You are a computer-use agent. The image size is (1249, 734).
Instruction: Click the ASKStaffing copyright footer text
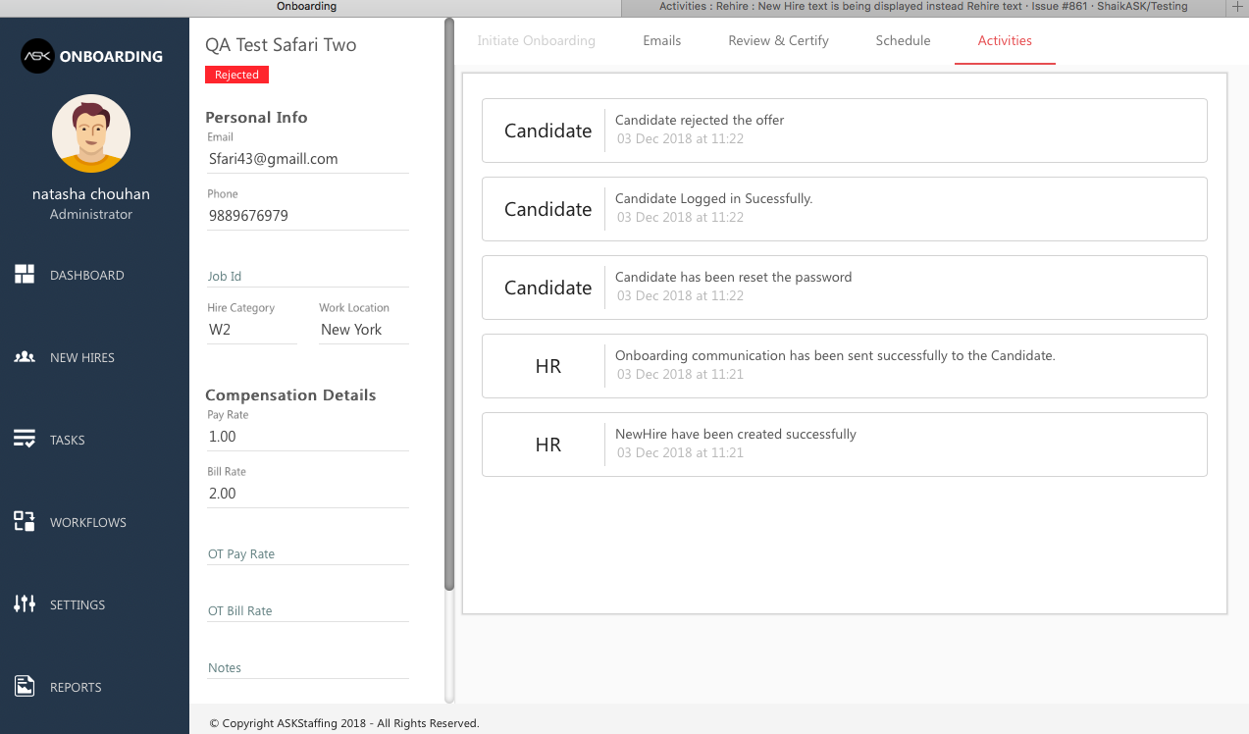pos(344,723)
